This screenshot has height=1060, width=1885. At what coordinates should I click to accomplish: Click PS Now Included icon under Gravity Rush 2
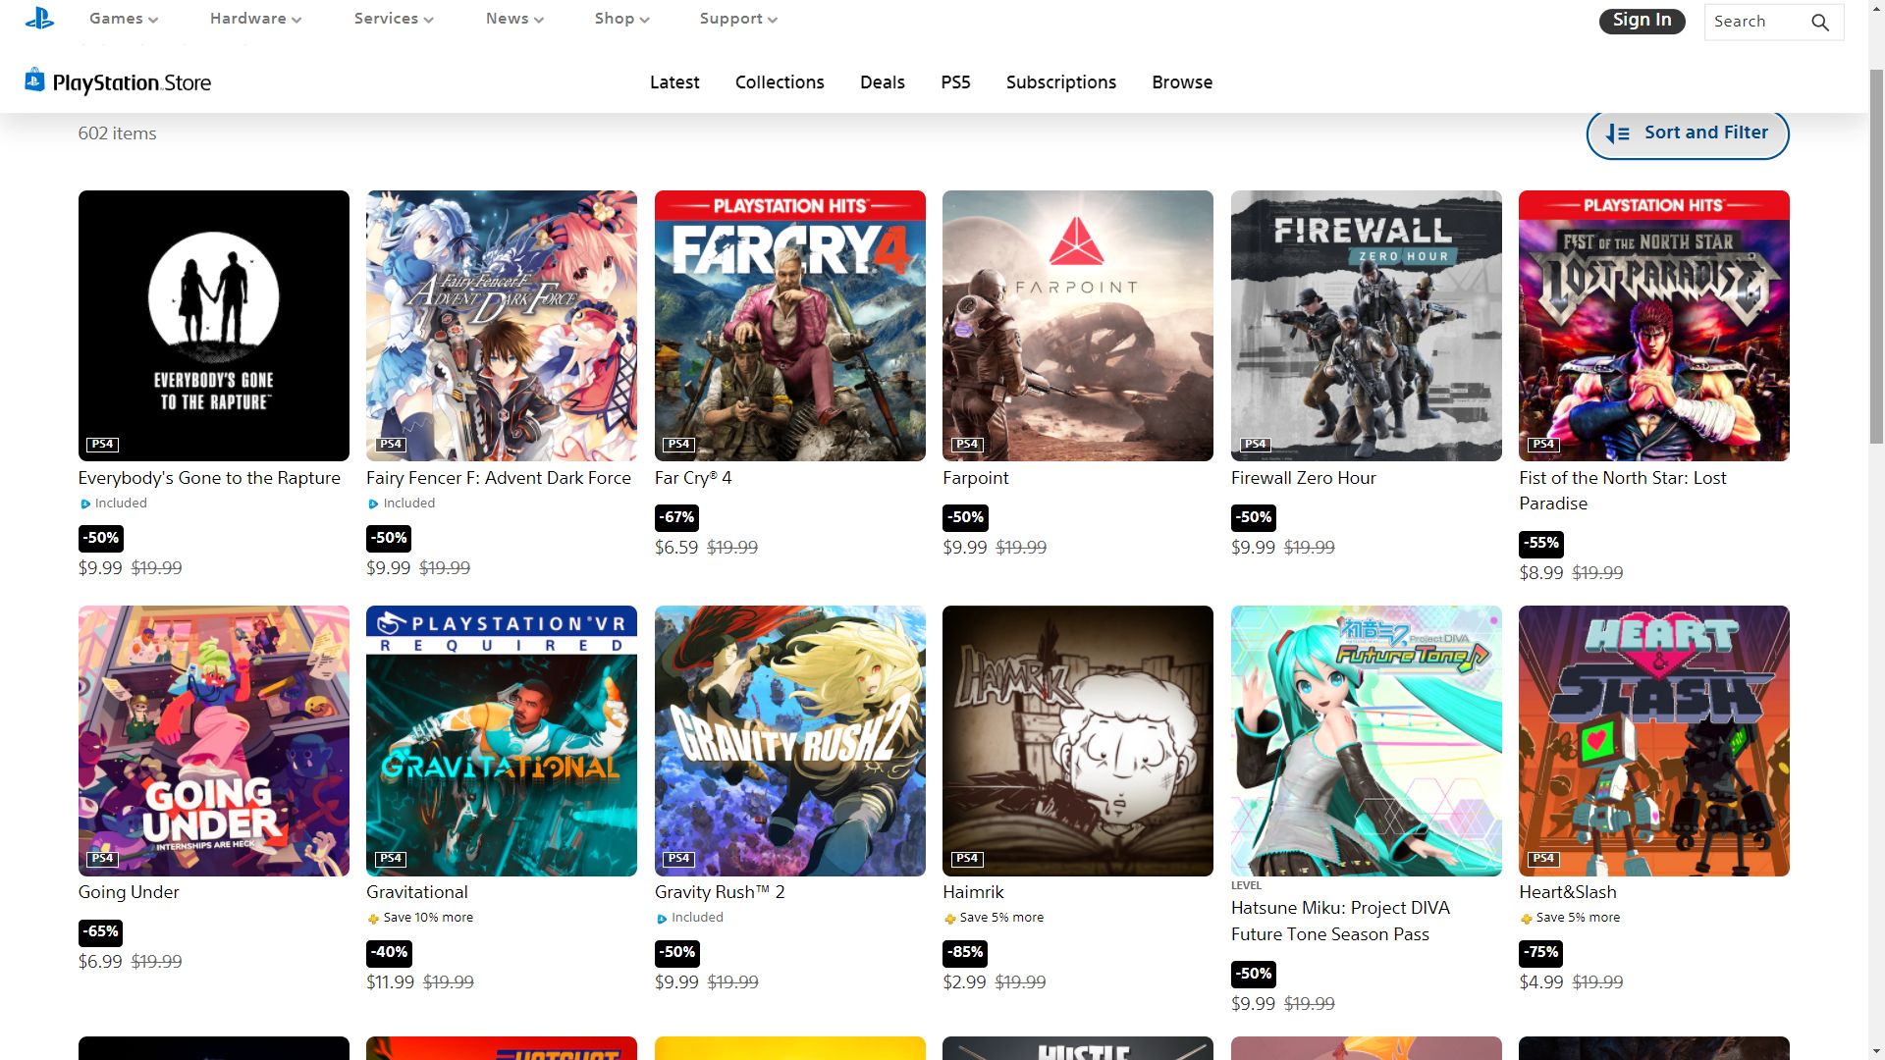point(662,919)
